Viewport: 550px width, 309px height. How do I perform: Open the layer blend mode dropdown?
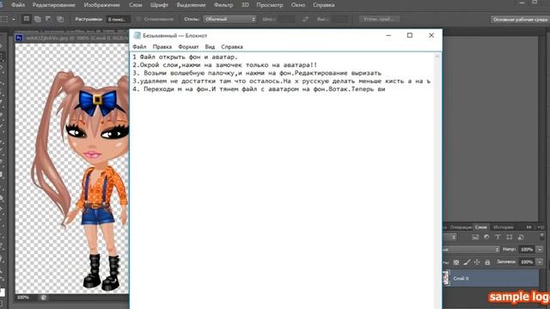(x=471, y=250)
